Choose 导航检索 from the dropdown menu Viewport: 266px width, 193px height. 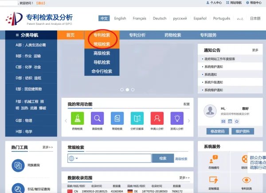click(x=102, y=62)
